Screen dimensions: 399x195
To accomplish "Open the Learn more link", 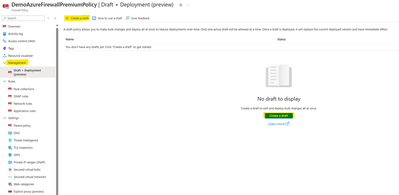I will coord(279,124).
